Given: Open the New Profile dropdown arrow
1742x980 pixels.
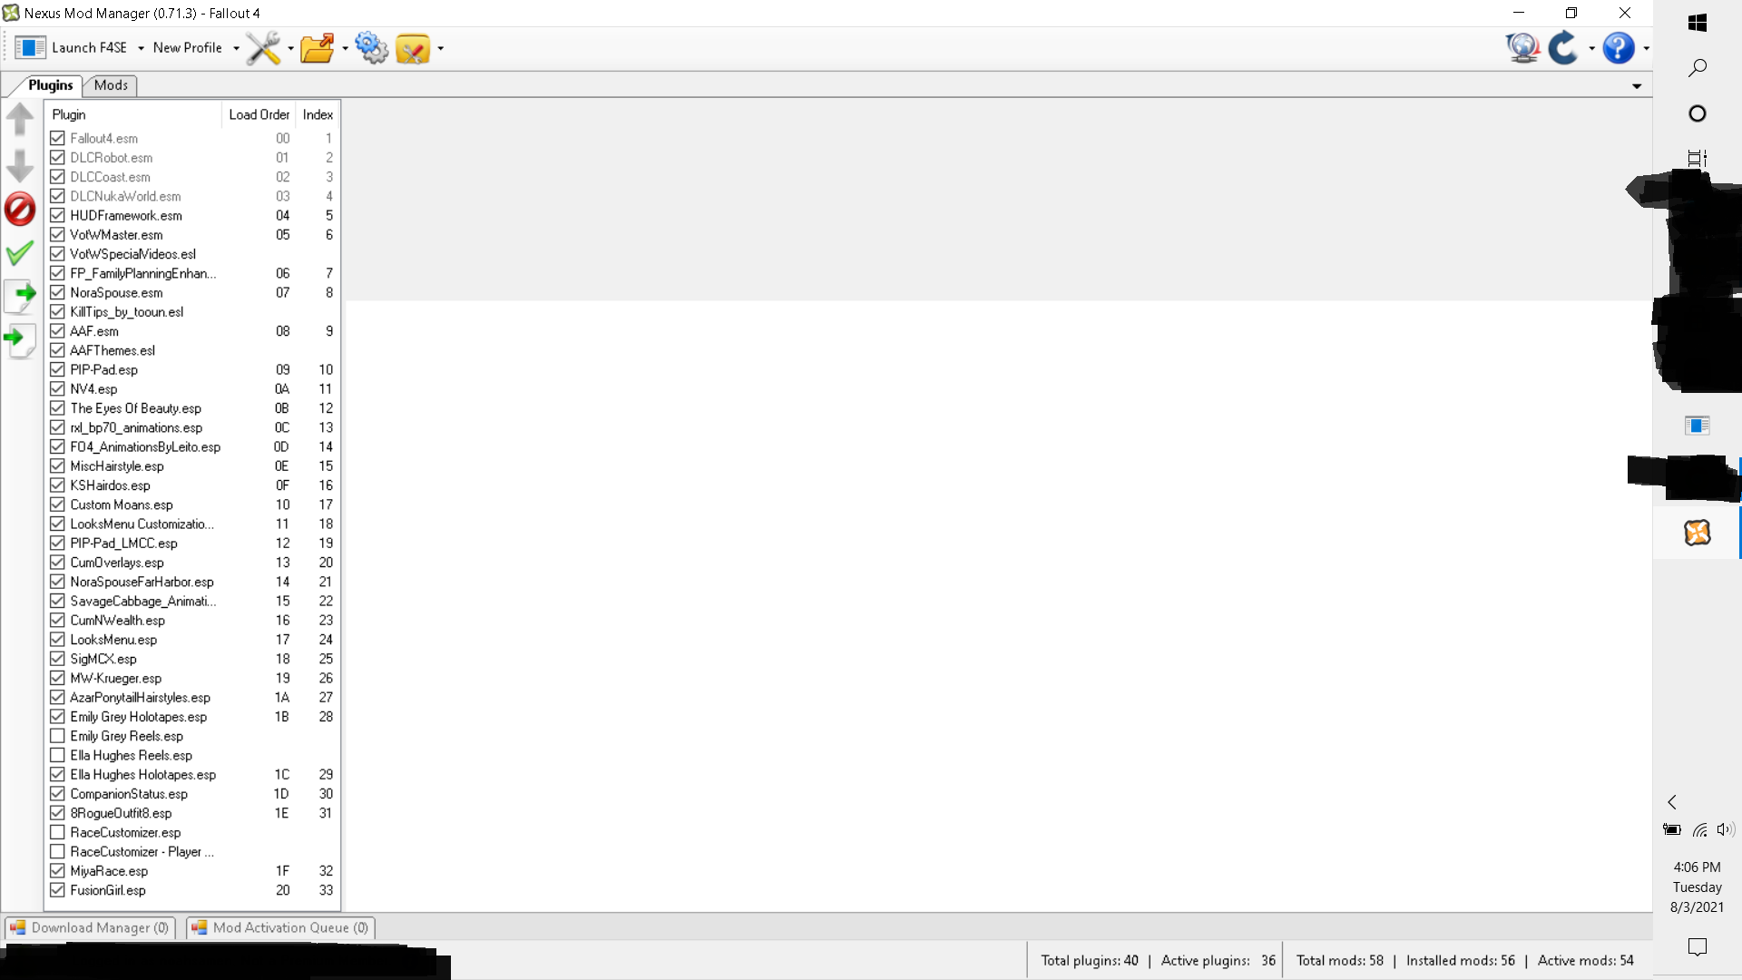Looking at the screenshot, I should pos(236,49).
